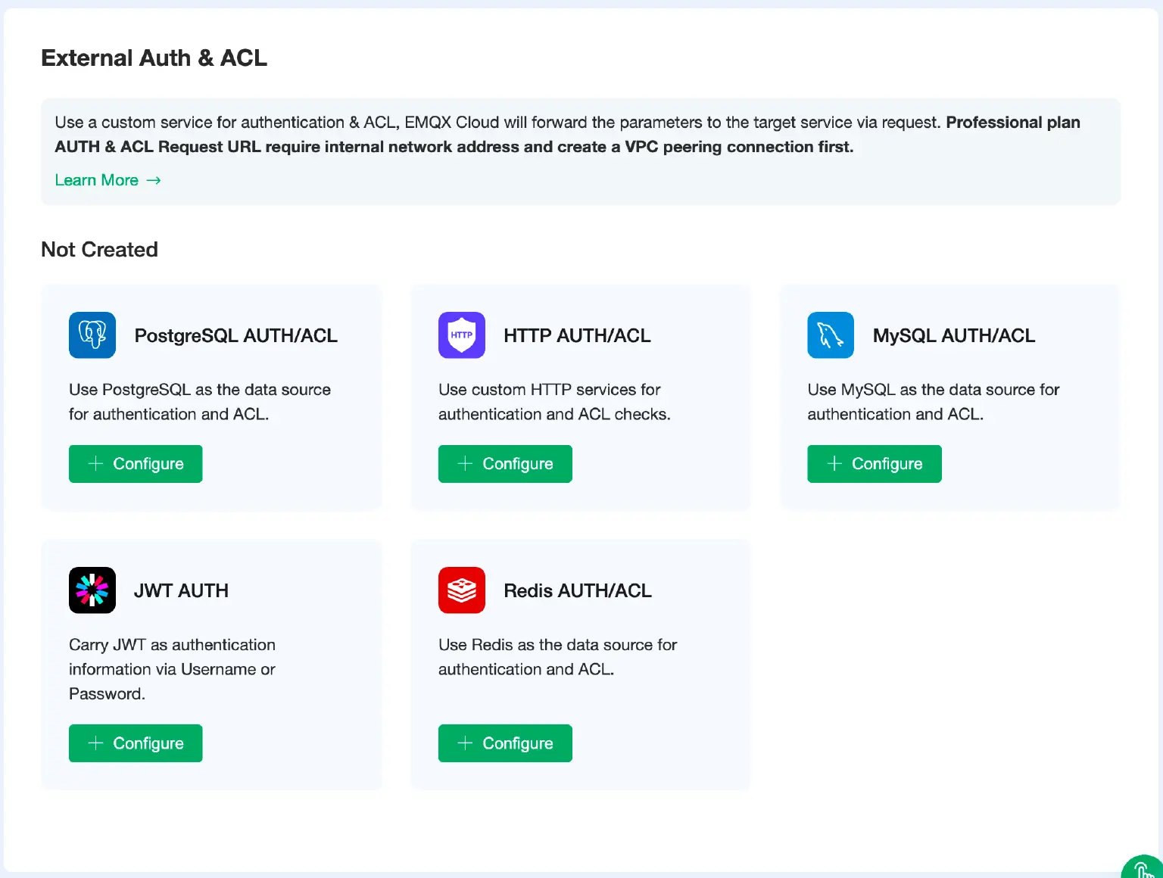The image size is (1163, 878).
Task: Configure PostgreSQL AUTH/ACL
Action: pos(135,463)
